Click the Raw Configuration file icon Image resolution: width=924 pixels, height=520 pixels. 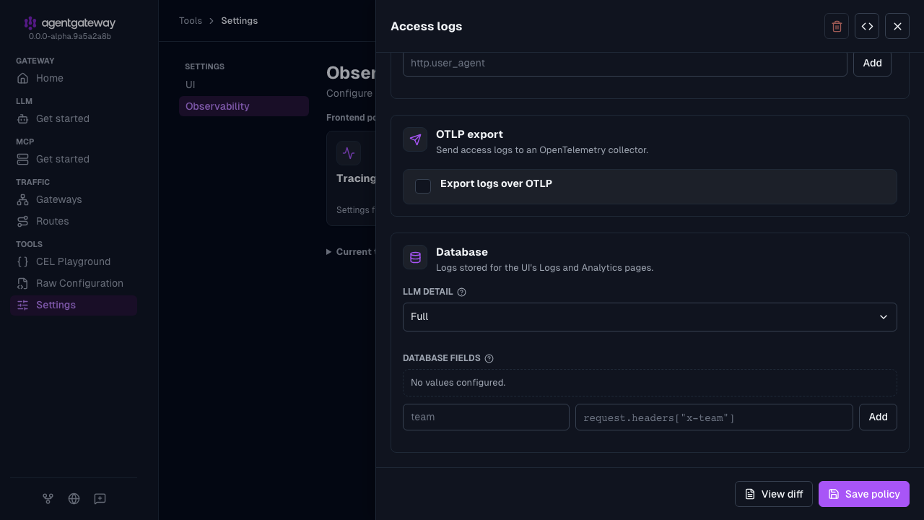pos(23,283)
